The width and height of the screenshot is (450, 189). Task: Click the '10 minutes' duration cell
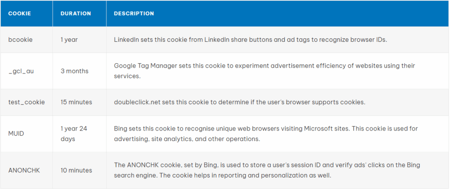[76, 170]
